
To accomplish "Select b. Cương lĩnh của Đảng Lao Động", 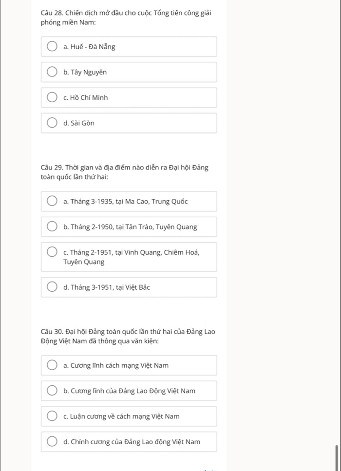I will [52, 391].
